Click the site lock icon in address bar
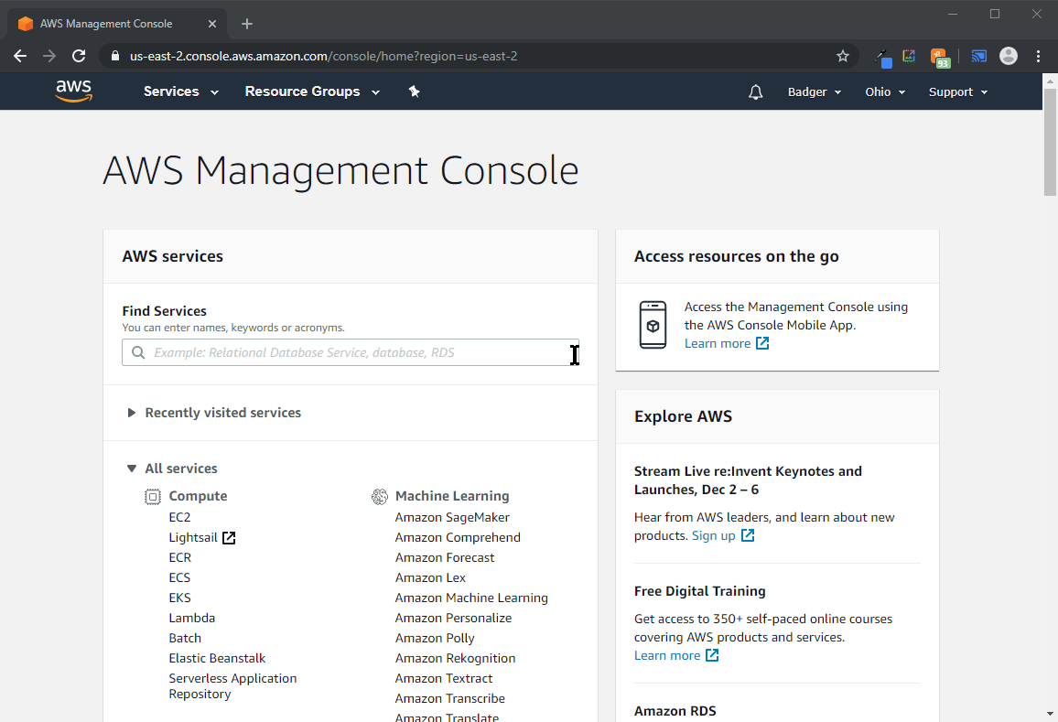1058x722 pixels. point(114,56)
